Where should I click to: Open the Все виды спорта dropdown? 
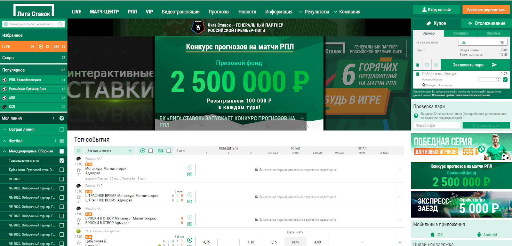pos(109,151)
